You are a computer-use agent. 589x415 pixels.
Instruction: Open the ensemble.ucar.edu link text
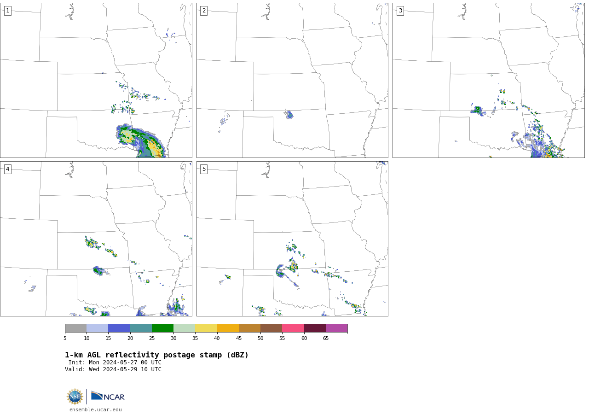coord(96,409)
